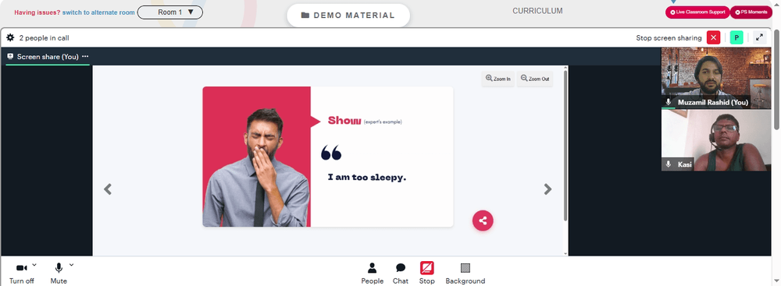Click Live Classroom Support button
Viewport: 781px width, 286px height.
[697, 12]
